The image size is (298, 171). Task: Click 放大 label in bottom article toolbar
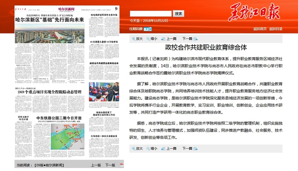tap(139, 148)
